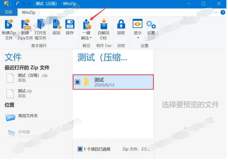Viewport: 228px width, 160px height.
Task: Click the 测试 folder icon in archive list
Action: click(x=86, y=82)
